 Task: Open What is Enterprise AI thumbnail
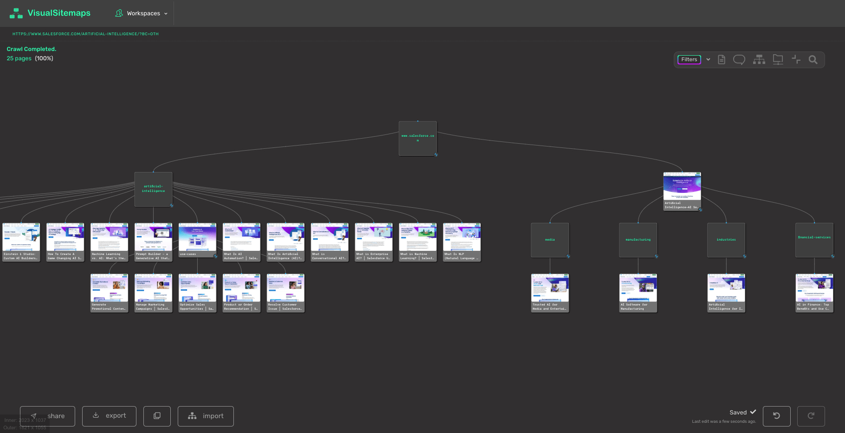374,242
